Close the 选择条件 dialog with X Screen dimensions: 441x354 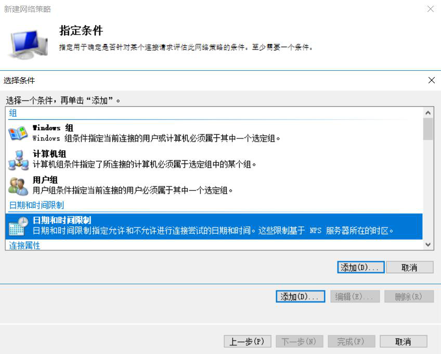coord(432,80)
